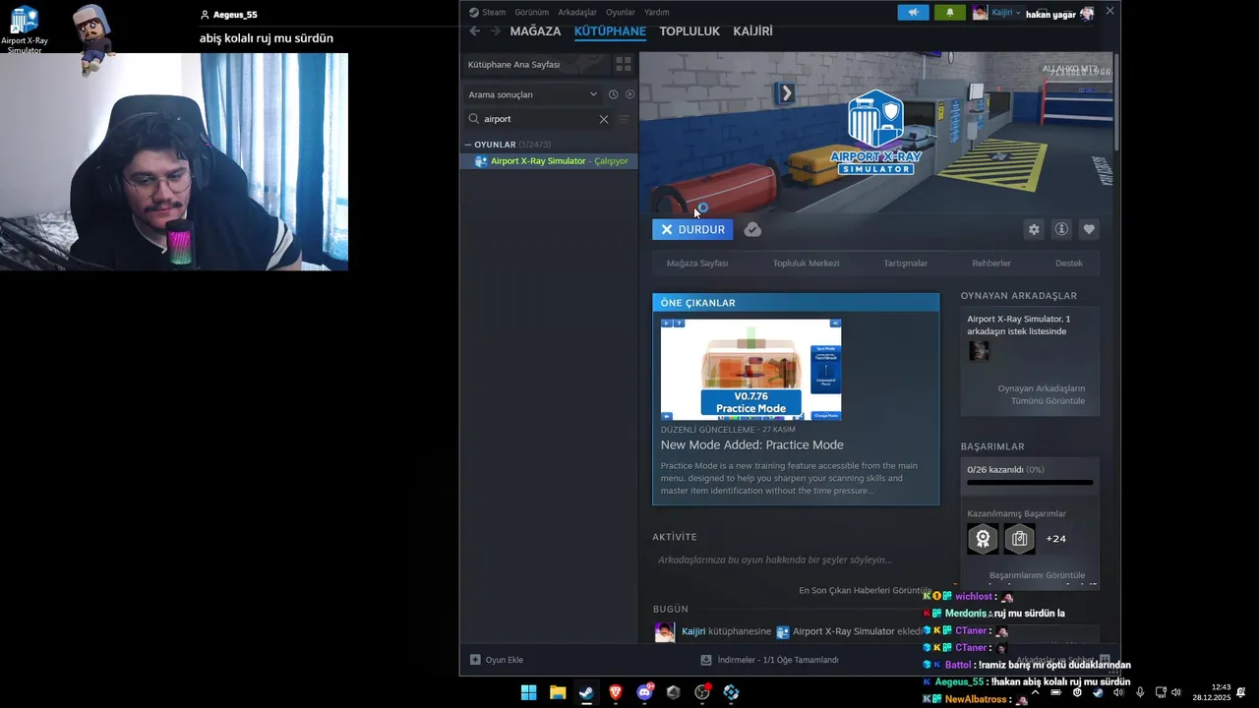Open the Steam announcements megaphone button
The width and height of the screenshot is (1259, 708).
[913, 13]
